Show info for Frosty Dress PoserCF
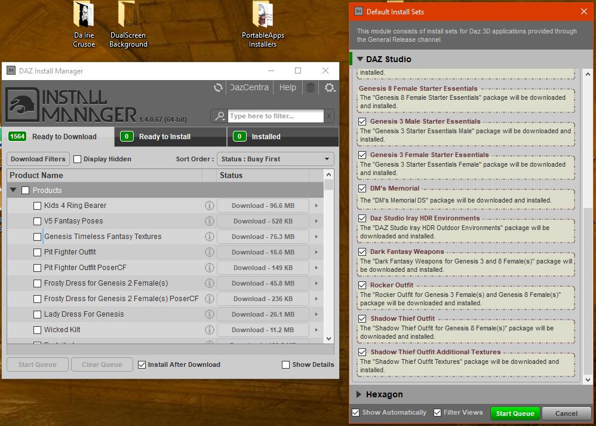The image size is (596, 426). click(210, 299)
